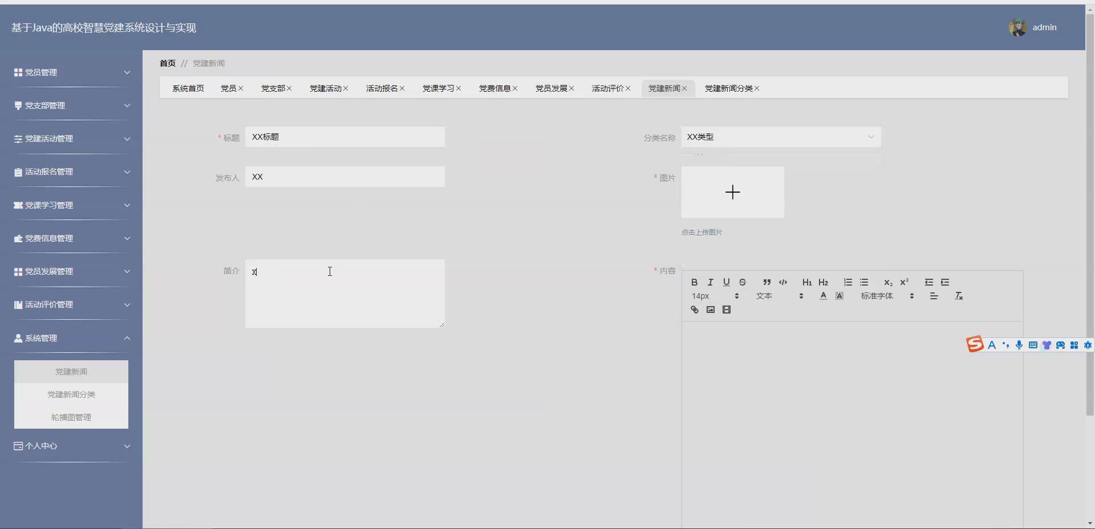Create a bulleted list

click(864, 282)
